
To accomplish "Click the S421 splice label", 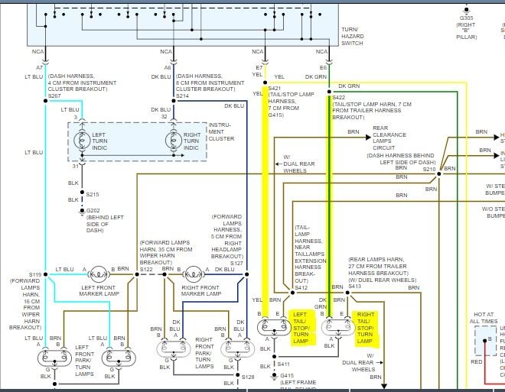I will pyautogui.click(x=275, y=88).
